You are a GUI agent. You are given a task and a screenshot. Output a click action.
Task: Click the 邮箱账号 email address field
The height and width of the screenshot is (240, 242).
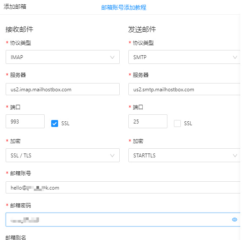click(123, 187)
